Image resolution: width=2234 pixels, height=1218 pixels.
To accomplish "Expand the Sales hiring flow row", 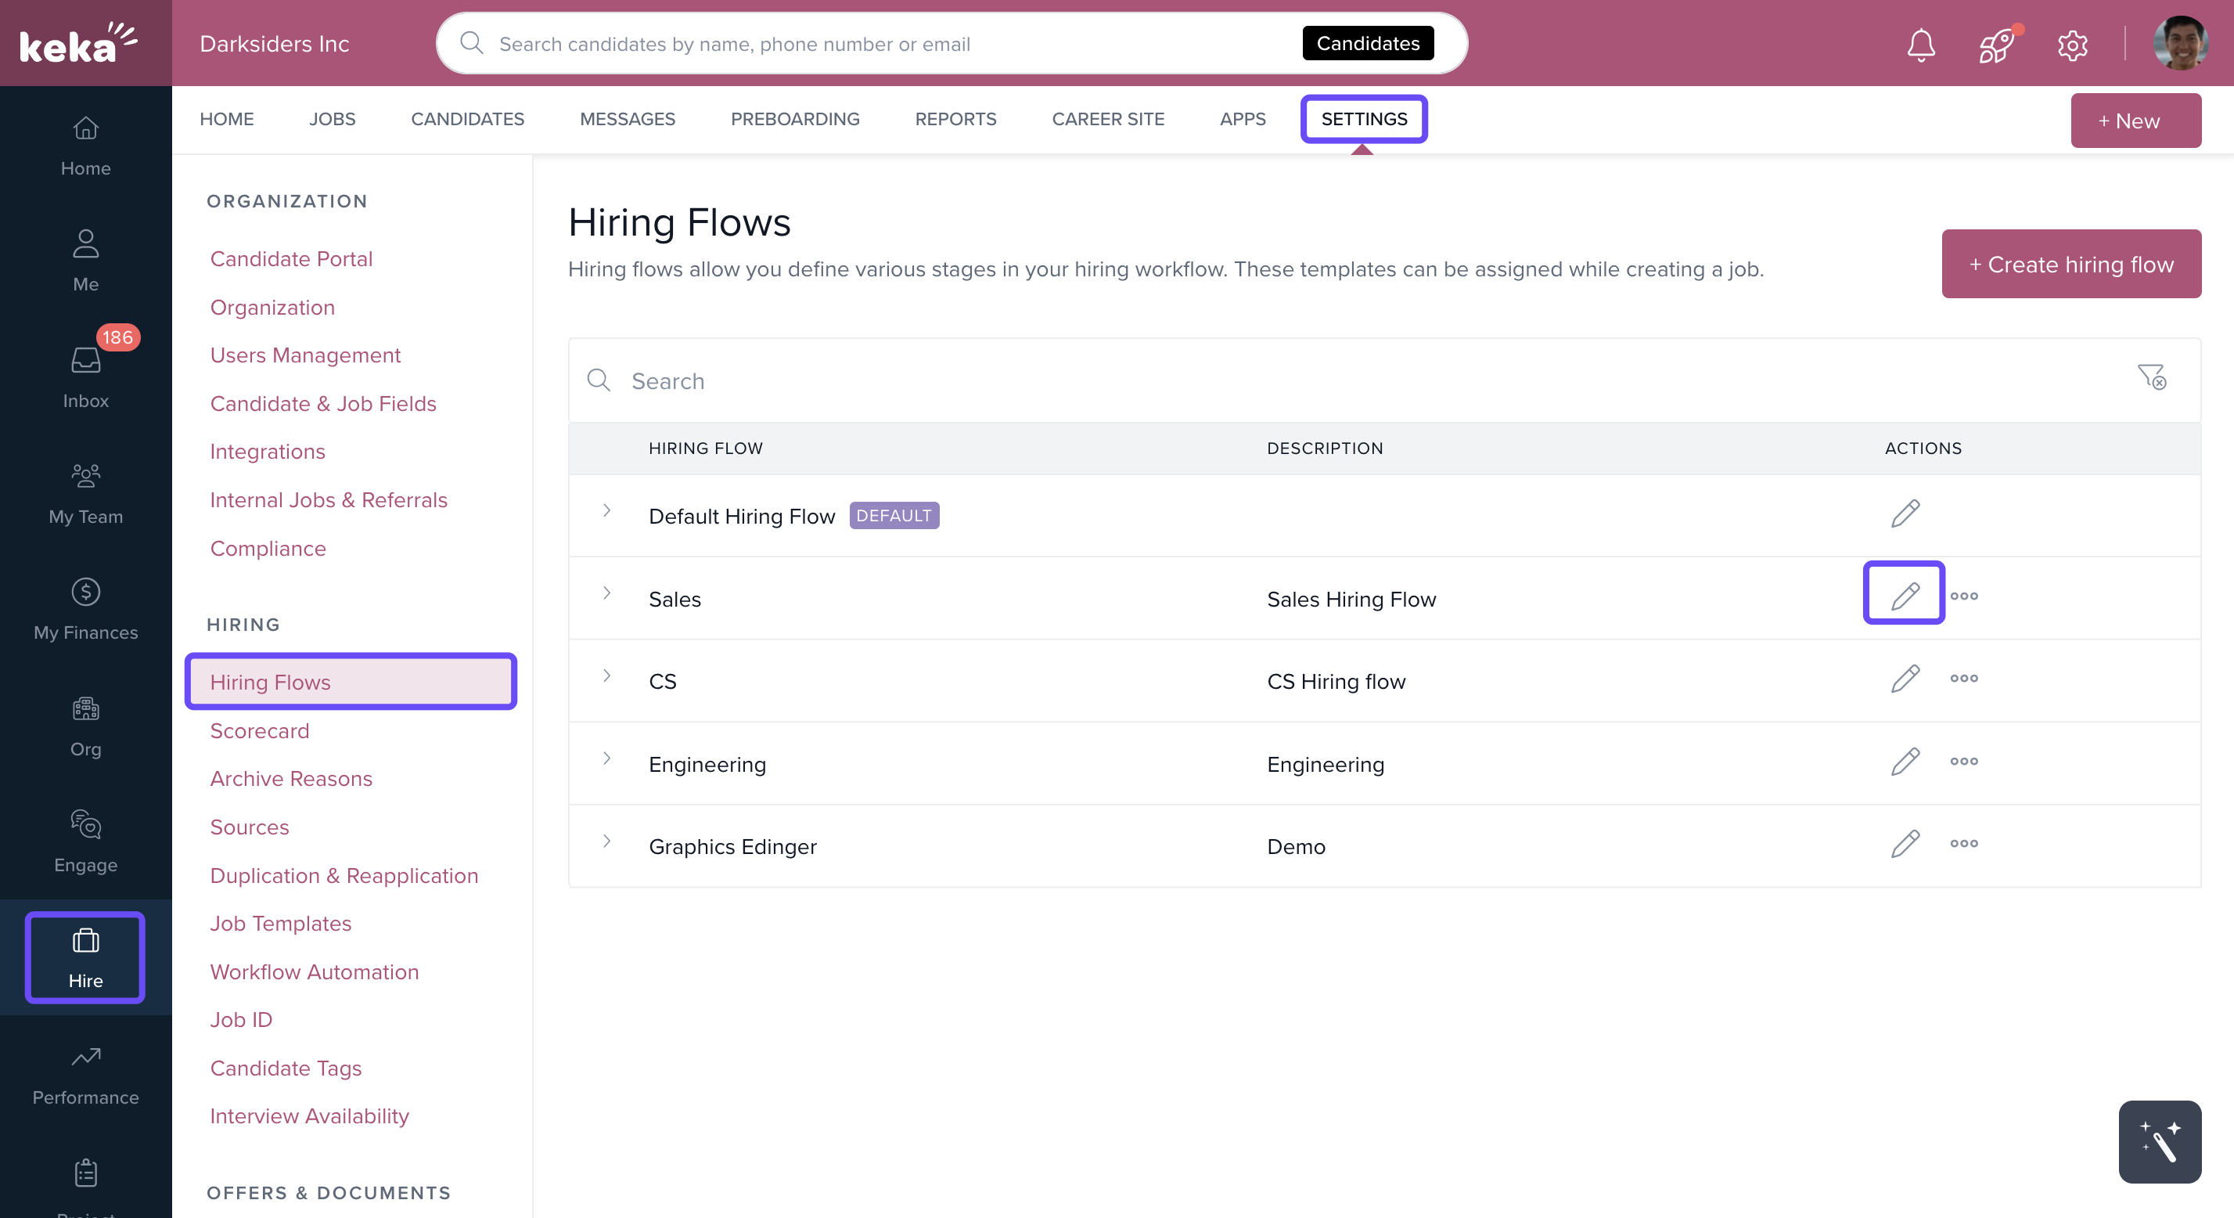I will click(607, 593).
